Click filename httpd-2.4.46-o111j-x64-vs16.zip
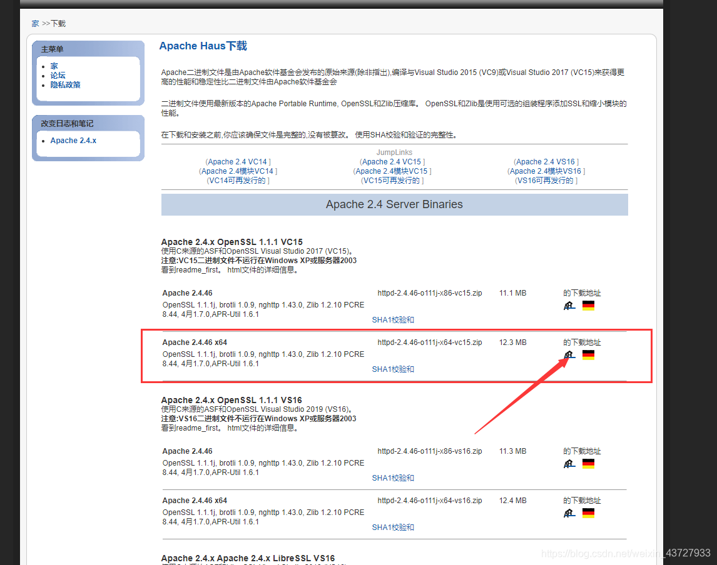The image size is (717, 565). [429, 500]
